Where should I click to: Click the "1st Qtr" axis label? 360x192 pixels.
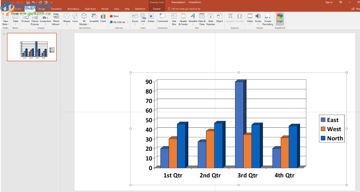click(x=173, y=175)
